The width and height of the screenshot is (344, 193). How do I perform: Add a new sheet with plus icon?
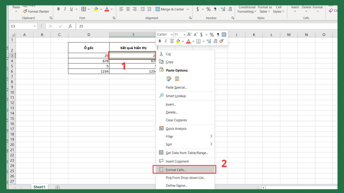(x=58, y=188)
